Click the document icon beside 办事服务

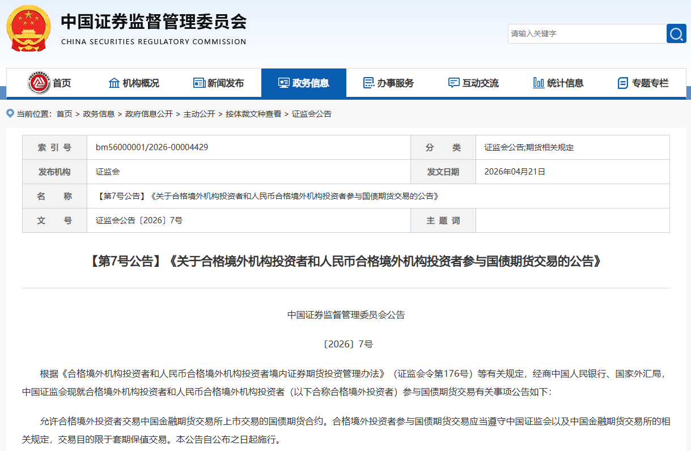368,83
